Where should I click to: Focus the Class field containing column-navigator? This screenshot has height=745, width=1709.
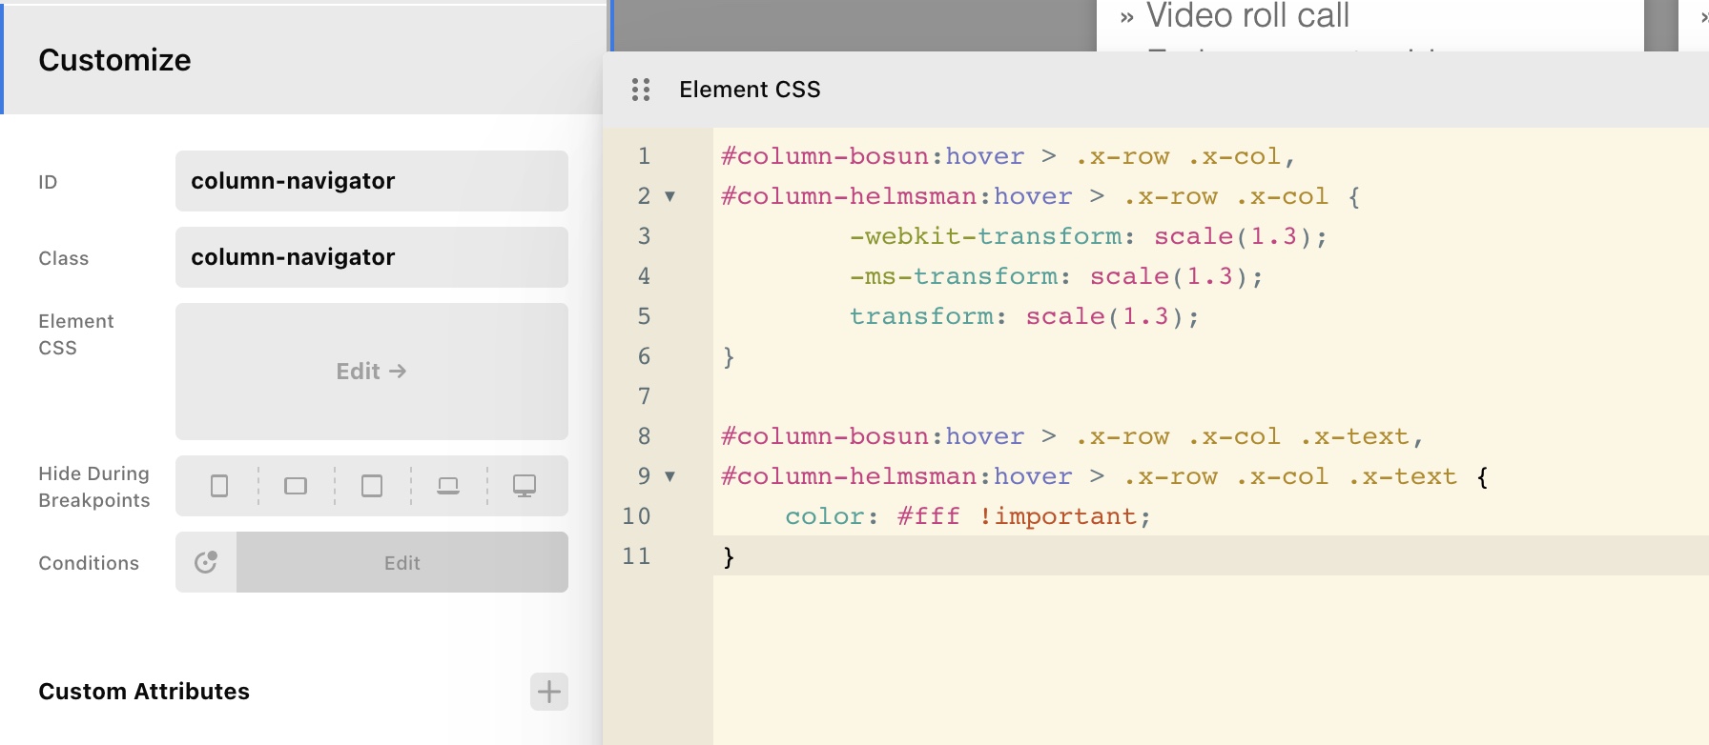(371, 257)
